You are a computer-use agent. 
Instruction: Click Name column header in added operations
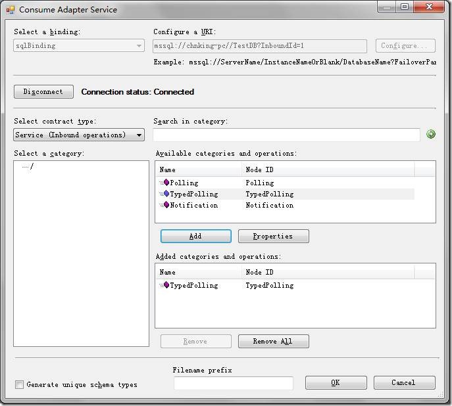[199, 272]
